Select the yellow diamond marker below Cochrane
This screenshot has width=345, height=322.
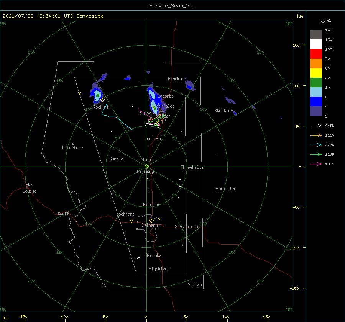pos(131,221)
